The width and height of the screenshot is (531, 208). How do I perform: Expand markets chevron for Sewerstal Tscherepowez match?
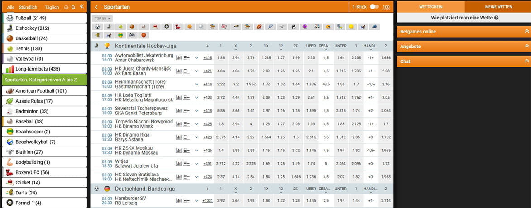197,111
